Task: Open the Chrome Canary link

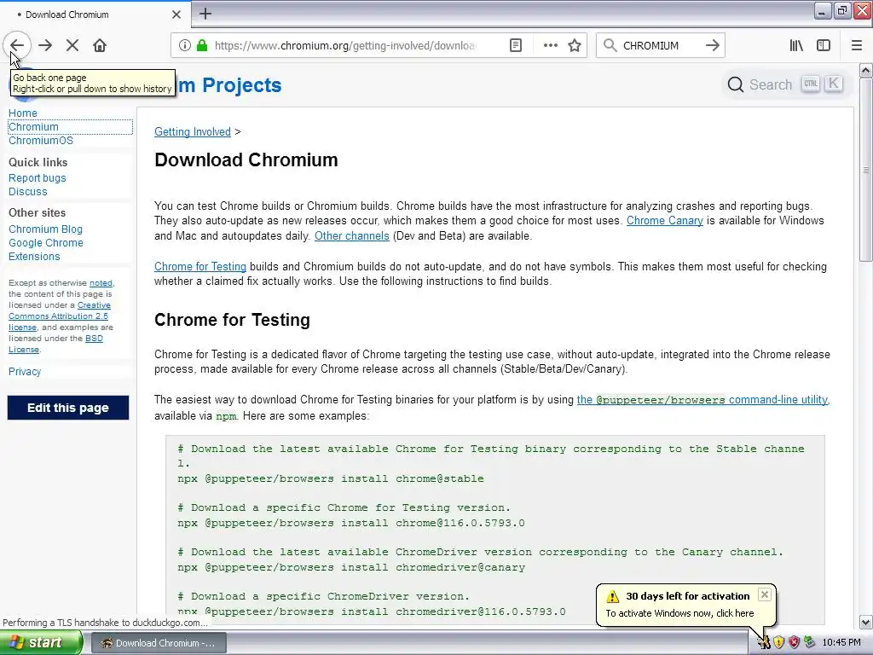Action: pyautogui.click(x=665, y=221)
